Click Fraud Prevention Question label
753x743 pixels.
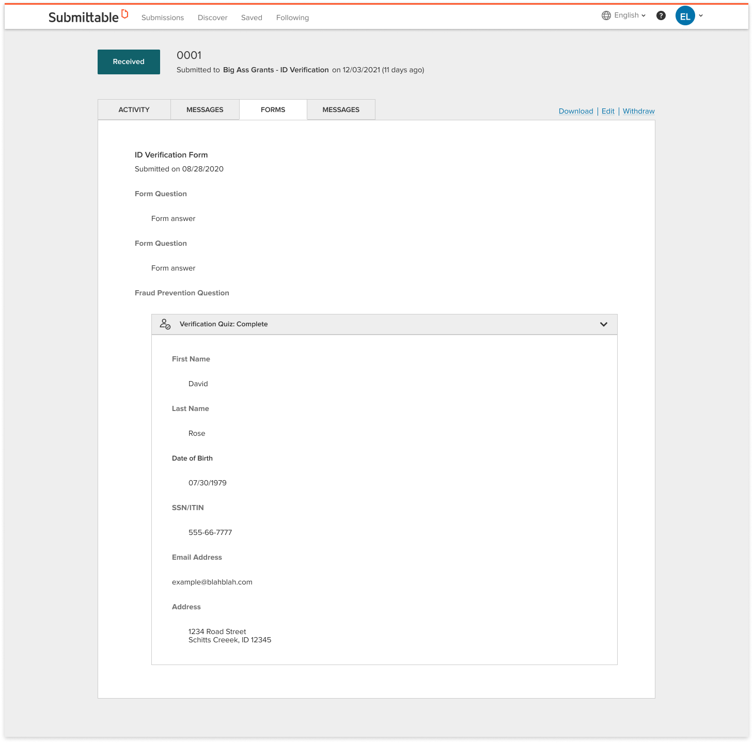point(182,293)
